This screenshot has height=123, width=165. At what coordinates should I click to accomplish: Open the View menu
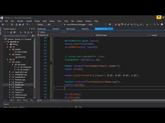click(x=12, y=21)
